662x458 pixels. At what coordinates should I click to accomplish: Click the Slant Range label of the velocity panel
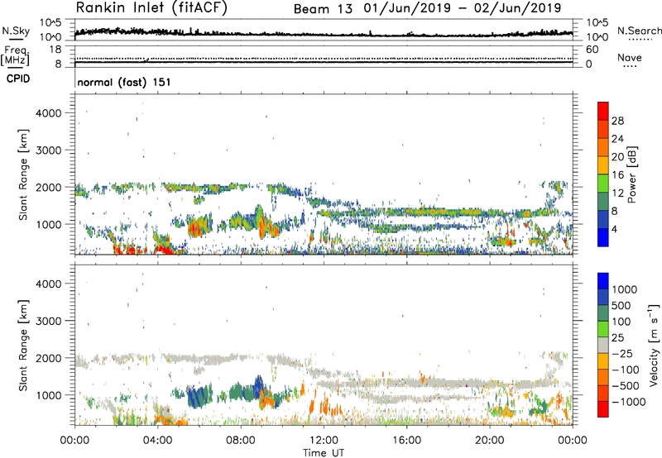(x=23, y=345)
